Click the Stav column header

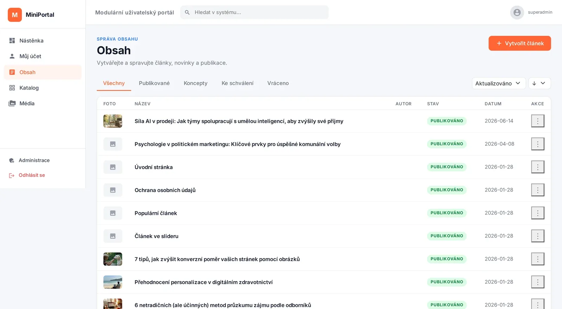(x=433, y=104)
